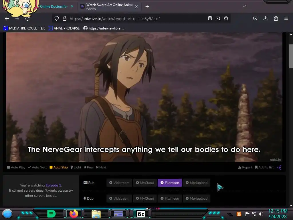Select Sub Mp4upload server
293x220 pixels.
click(x=196, y=183)
